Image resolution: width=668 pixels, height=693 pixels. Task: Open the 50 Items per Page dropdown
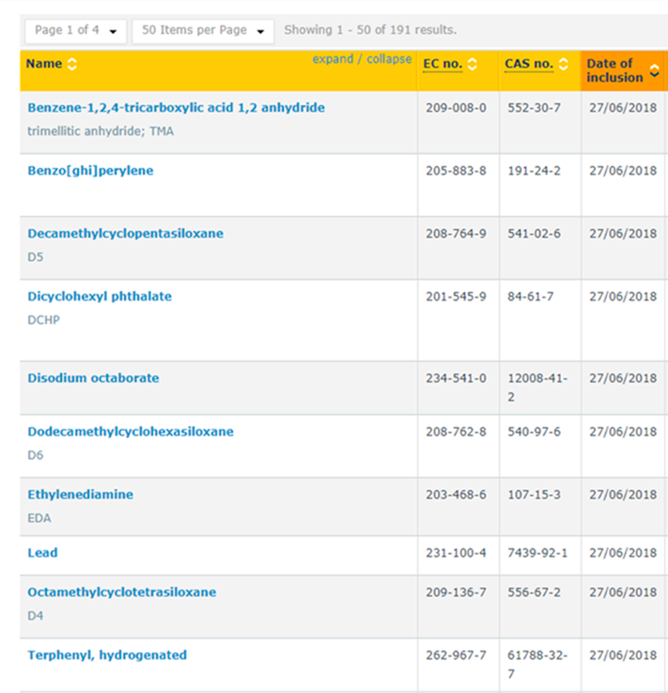pyautogui.click(x=203, y=30)
